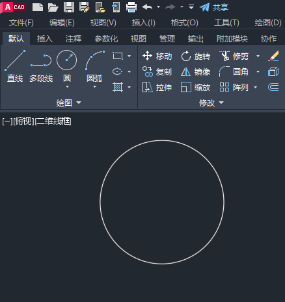Viewport: 285px width, 302px height.
Task: Switch to the 默认 ribbon tab
Action: click(16, 39)
